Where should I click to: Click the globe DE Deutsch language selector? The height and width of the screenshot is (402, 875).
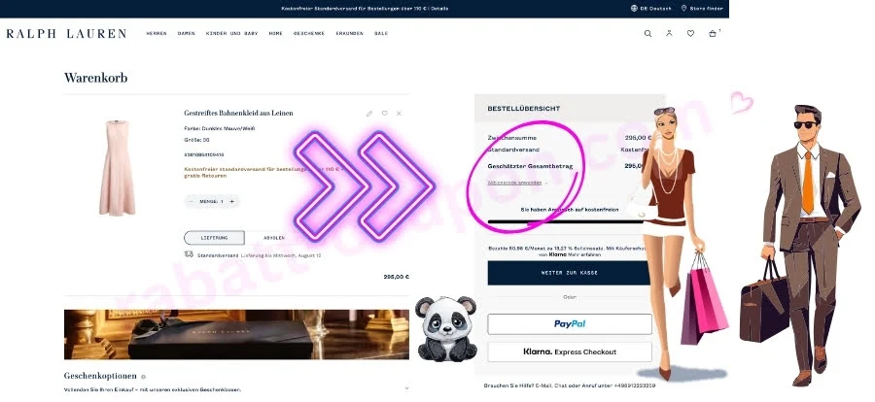click(651, 9)
